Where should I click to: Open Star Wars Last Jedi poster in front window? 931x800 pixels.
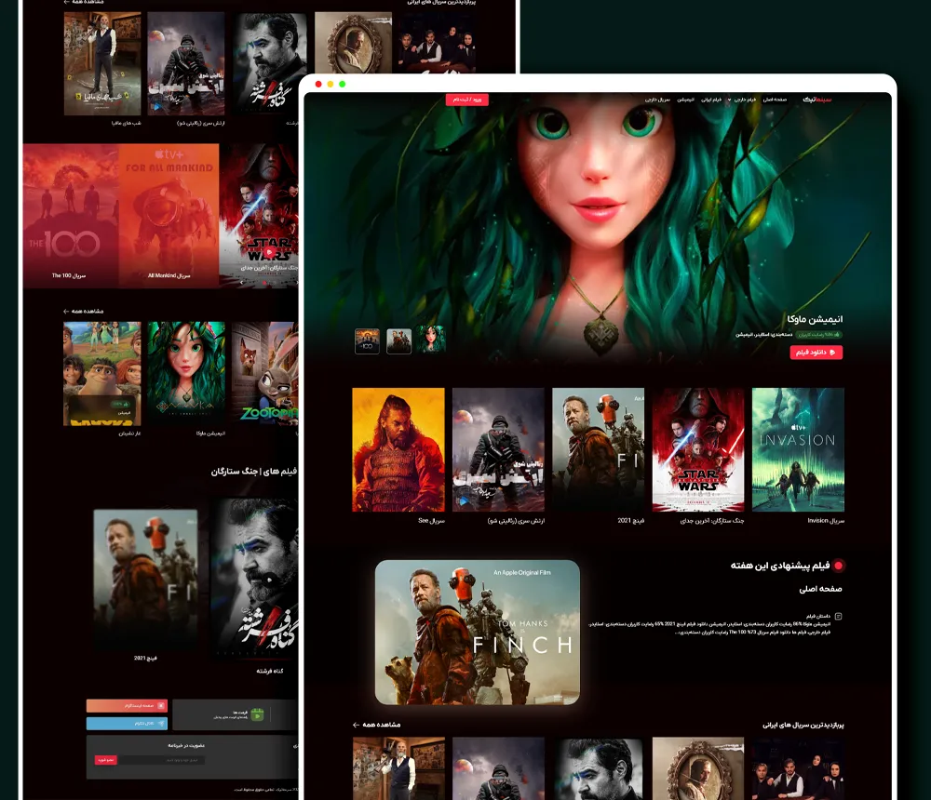click(x=697, y=450)
